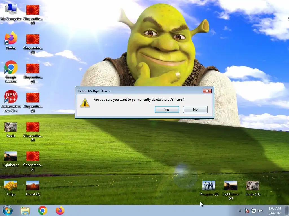
Task: Show hidden tray icons arrow
Action: coord(240,211)
